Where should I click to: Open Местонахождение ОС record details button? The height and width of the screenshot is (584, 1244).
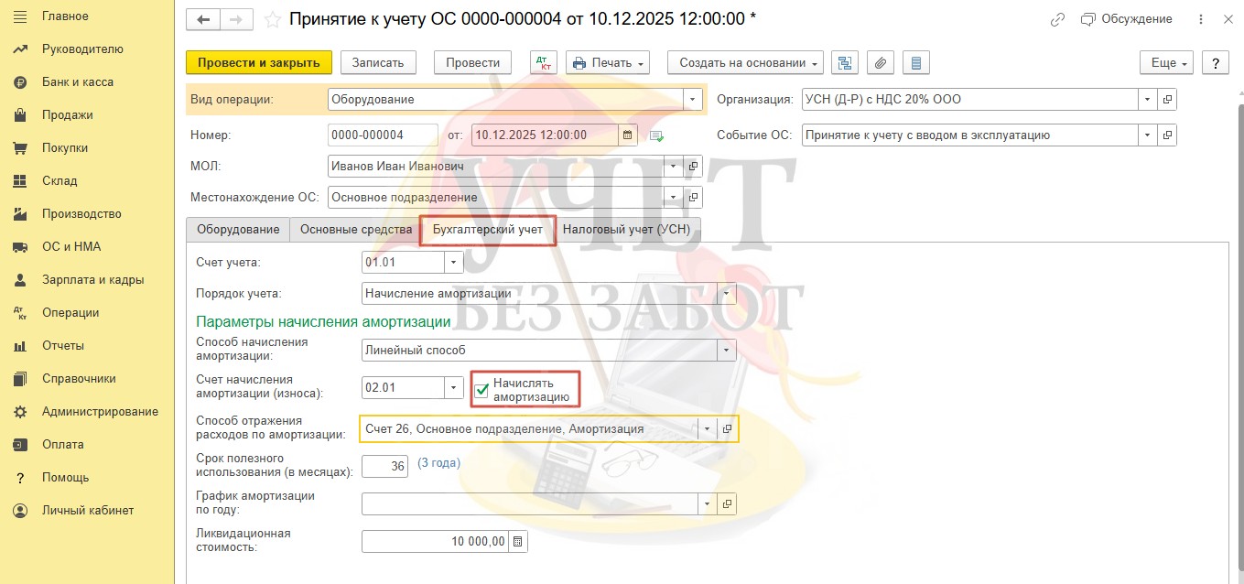click(693, 197)
